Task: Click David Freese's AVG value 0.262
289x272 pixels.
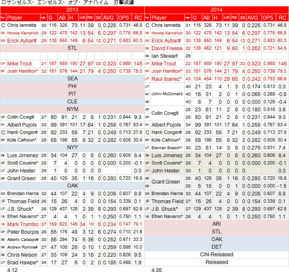Action: tap(254, 48)
